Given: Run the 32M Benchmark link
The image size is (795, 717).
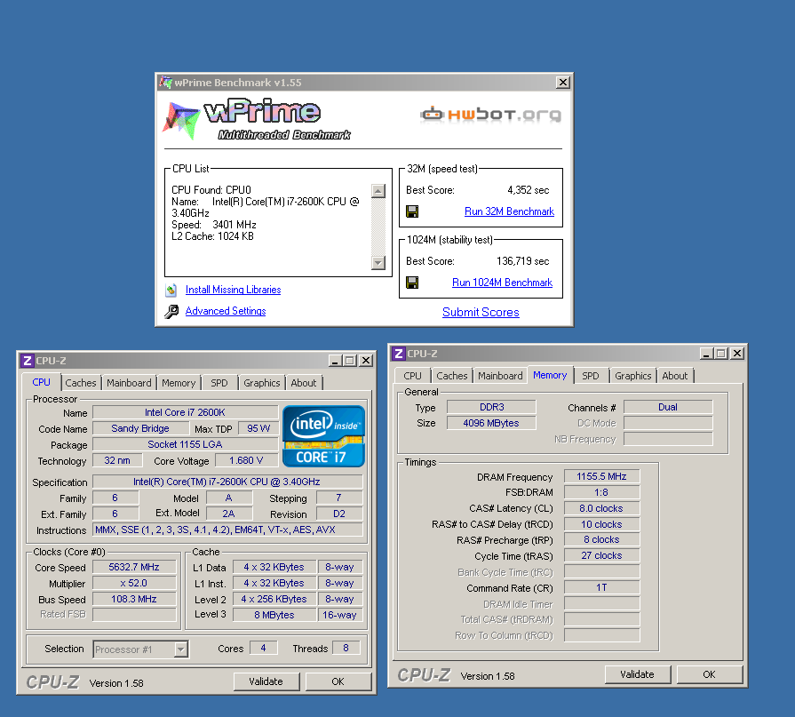Looking at the screenshot, I should [x=509, y=211].
